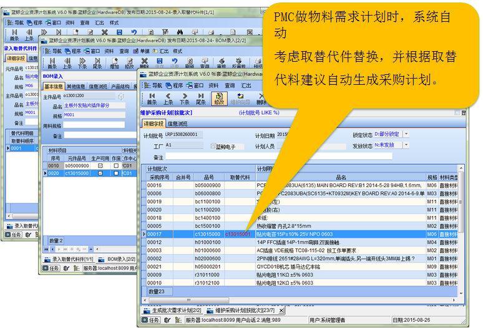Screen dimensions: 483x328
Task: Uncheck 生产可用 for BOM row 0010
Action: [100, 166]
